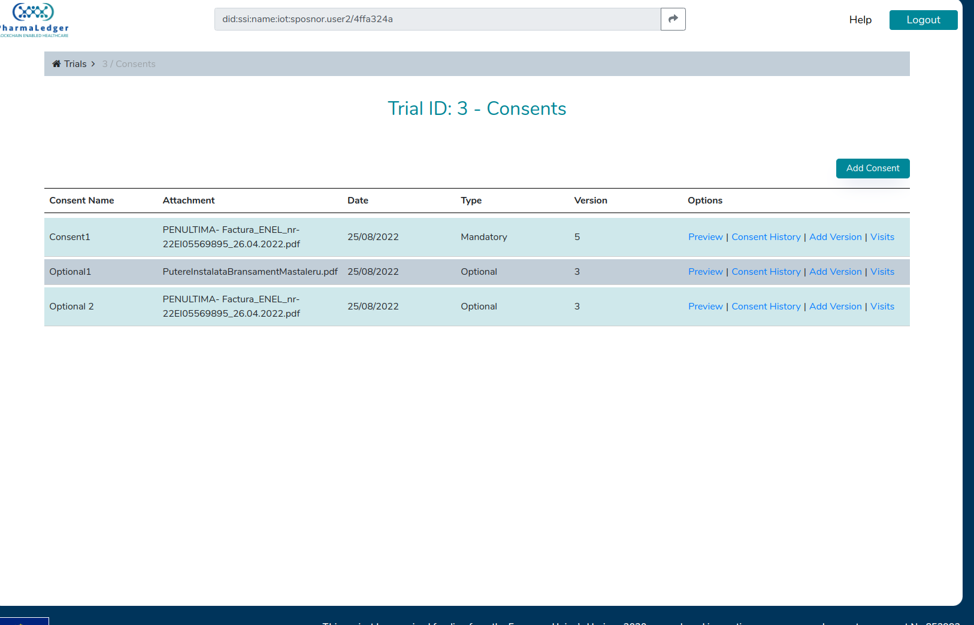This screenshot has width=974, height=625.
Task: Preview the Consent1 document
Action: [705, 236]
